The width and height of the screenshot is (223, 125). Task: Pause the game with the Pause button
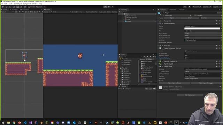109,7
